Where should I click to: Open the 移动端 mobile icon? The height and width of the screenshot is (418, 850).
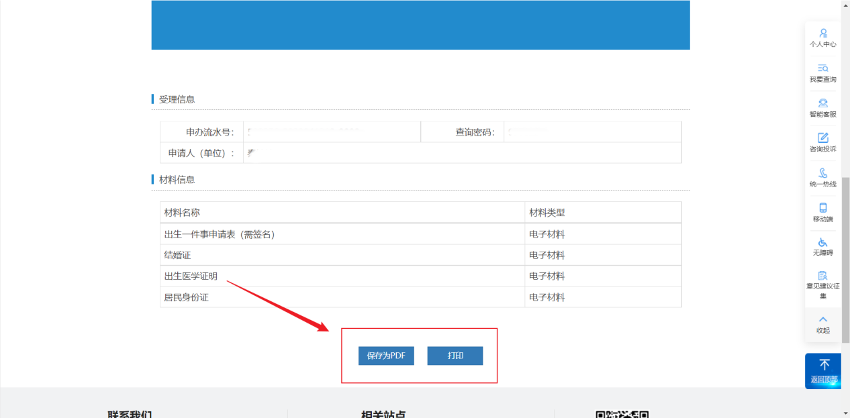click(x=822, y=208)
